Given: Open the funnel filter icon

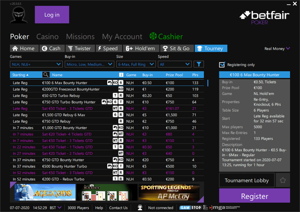Looking at the screenshot, I should (199, 64).
